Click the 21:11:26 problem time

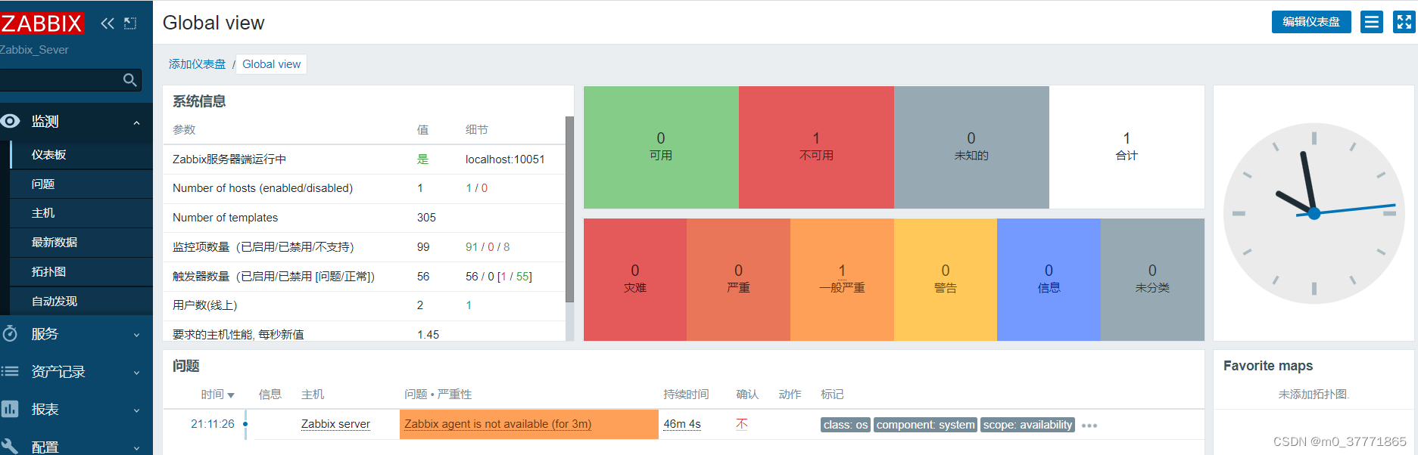point(213,424)
